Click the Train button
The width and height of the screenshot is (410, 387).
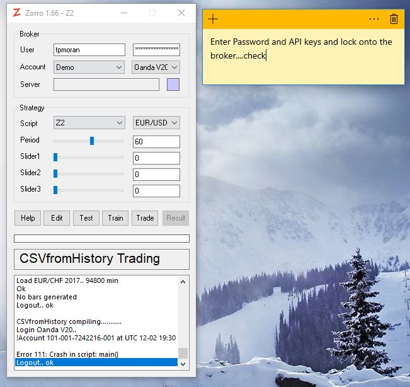pos(115,218)
